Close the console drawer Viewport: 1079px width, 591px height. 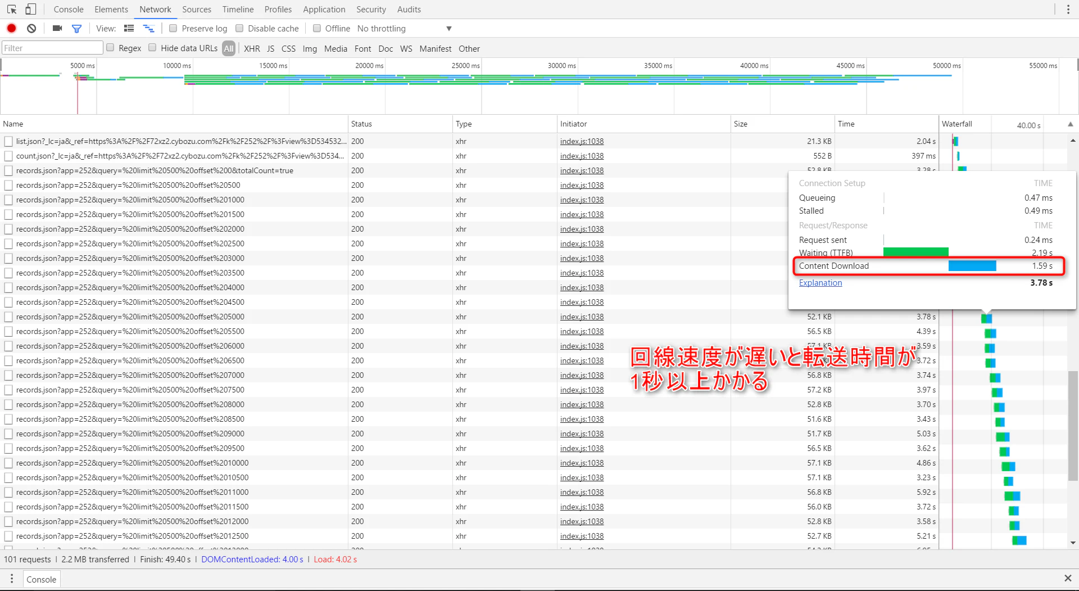1068,578
